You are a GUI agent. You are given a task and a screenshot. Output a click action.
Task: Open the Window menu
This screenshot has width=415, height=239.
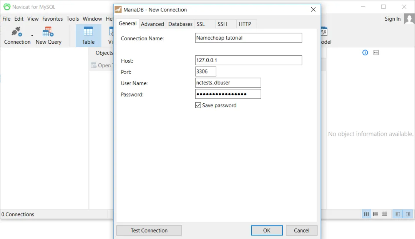92,19
